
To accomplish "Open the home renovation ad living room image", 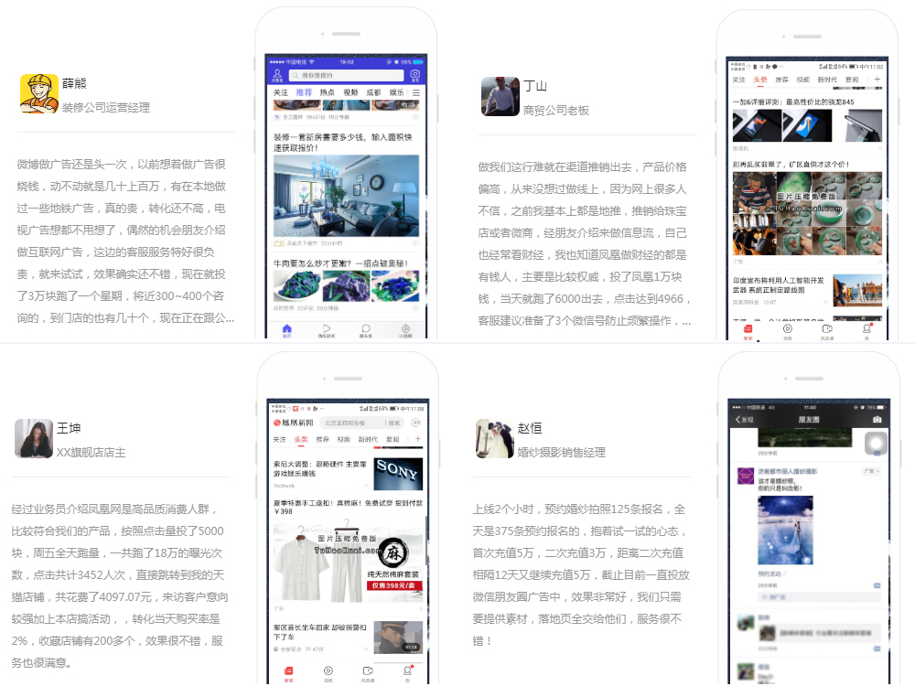I will coord(346,196).
